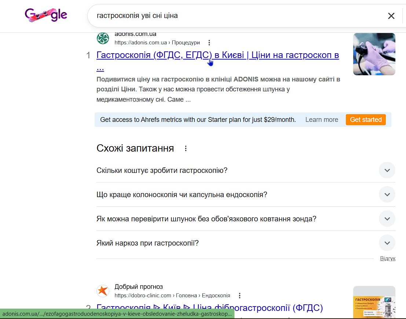406x319 pixels.
Task: Click Learn more in the Ahrefs banner
Action: pos(322,120)
